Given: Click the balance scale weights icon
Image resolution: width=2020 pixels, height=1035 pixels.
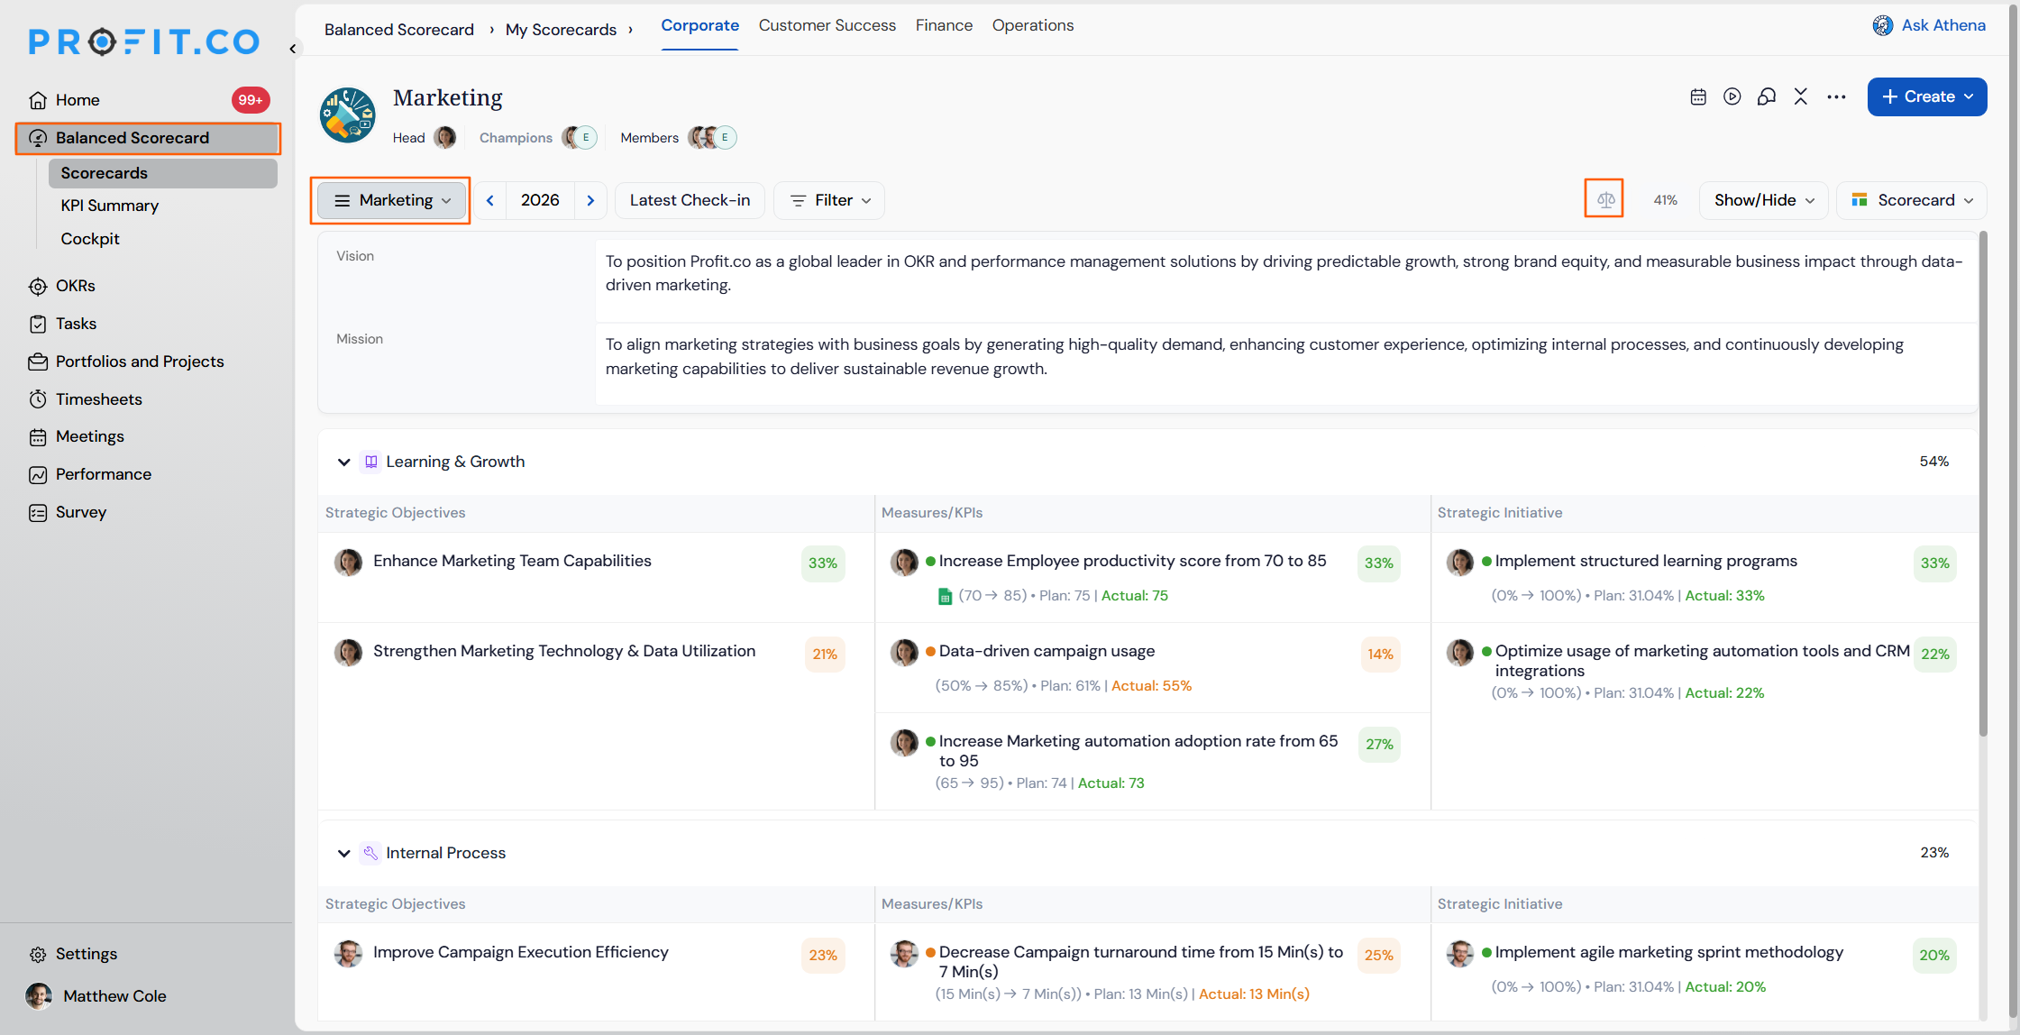Looking at the screenshot, I should point(1604,199).
